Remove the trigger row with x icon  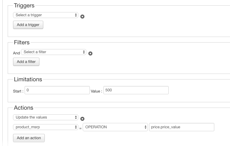[x=82, y=17]
